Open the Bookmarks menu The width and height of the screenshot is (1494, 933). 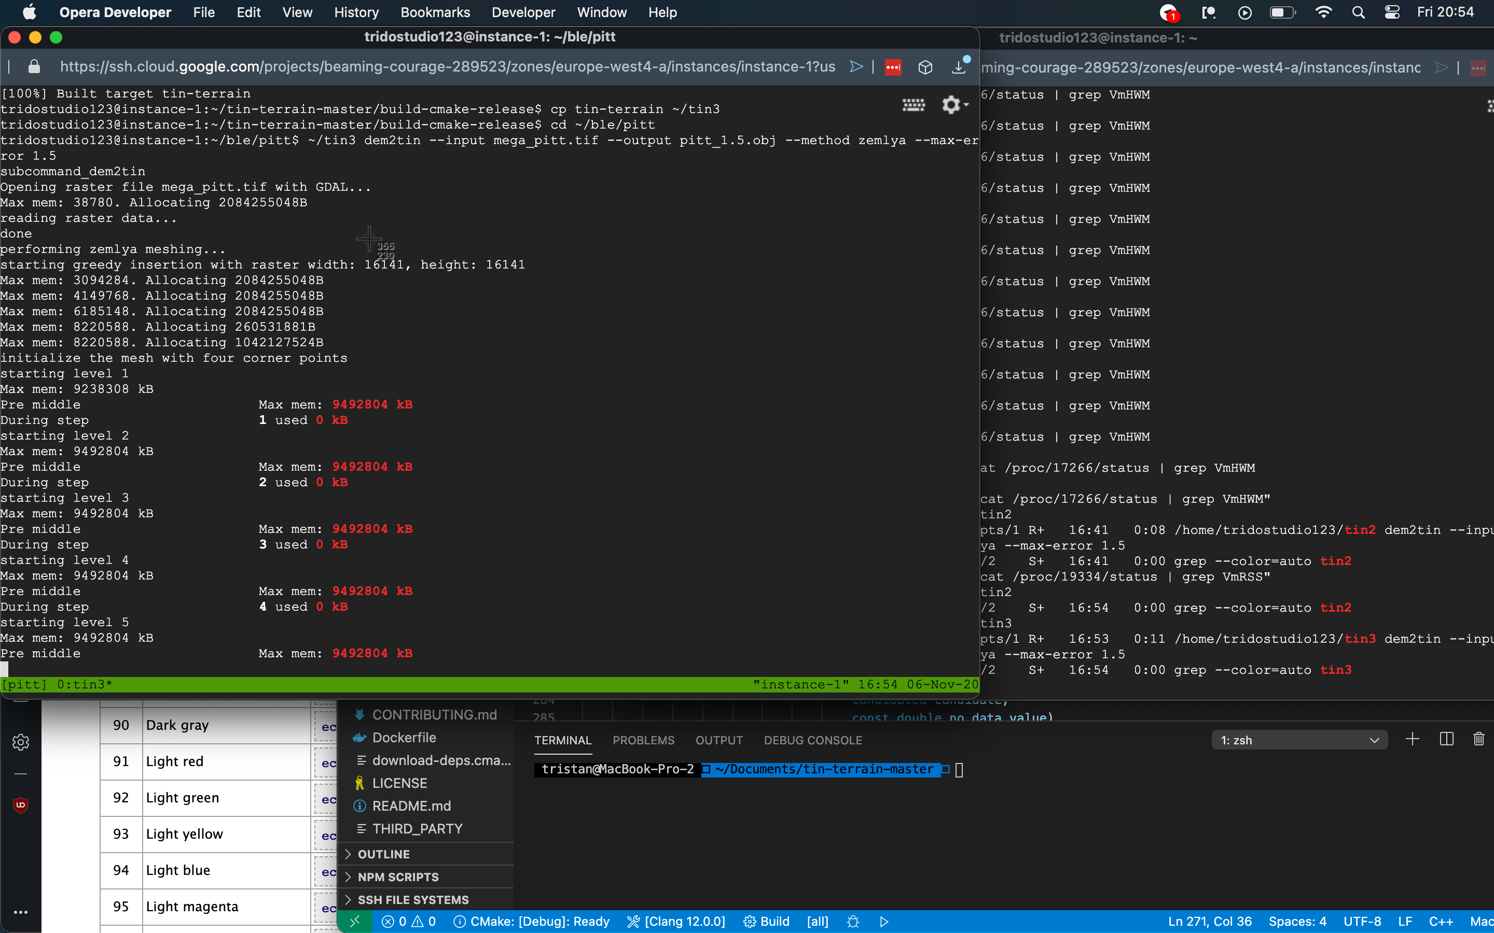[x=435, y=12]
